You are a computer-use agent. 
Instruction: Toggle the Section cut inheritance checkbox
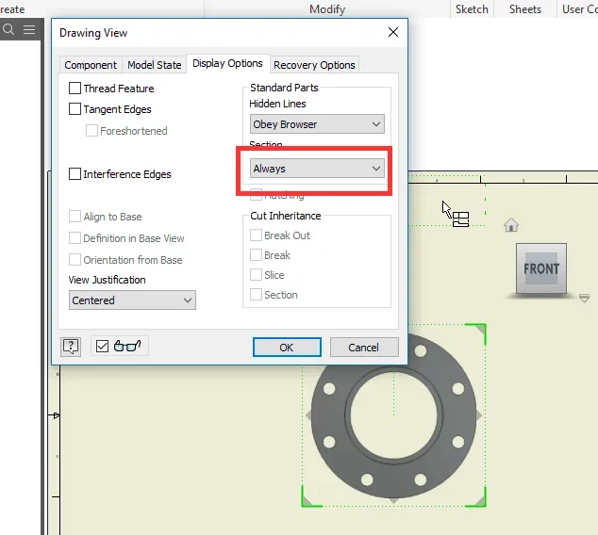tap(256, 295)
